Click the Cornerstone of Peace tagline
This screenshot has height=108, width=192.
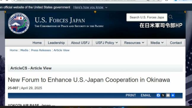click(x=69, y=26)
